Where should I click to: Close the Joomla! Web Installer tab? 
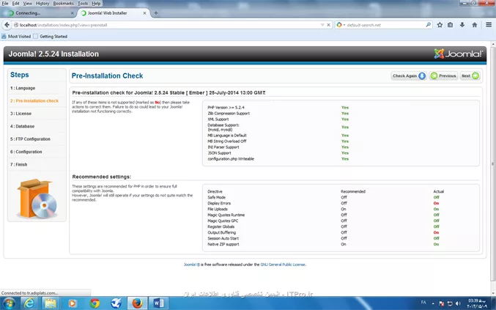tap(144, 13)
